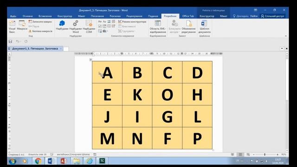Toggle Режим конструктора design mode
Viewport: 297px width, 167px height.
tap(132, 22)
